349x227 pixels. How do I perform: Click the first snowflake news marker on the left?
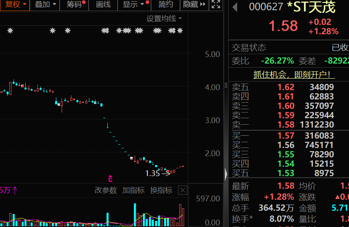point(10,31)
